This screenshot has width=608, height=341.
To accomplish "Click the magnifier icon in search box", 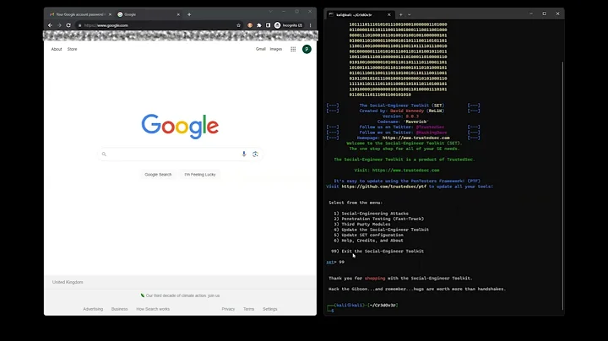I will (x=104, y=154).
